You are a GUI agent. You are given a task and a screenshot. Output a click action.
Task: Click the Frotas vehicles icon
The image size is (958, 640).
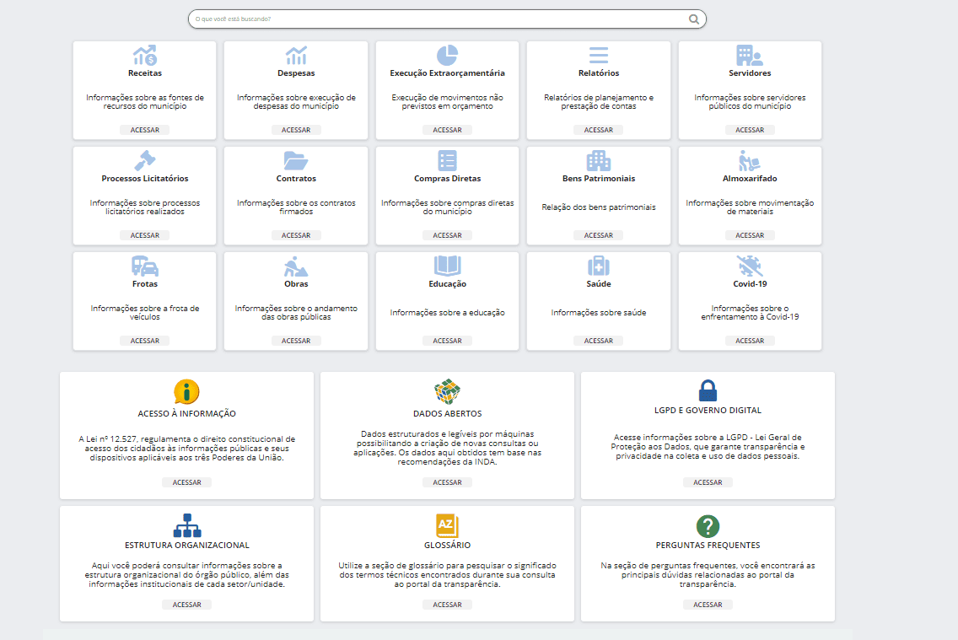coord(145,266)
